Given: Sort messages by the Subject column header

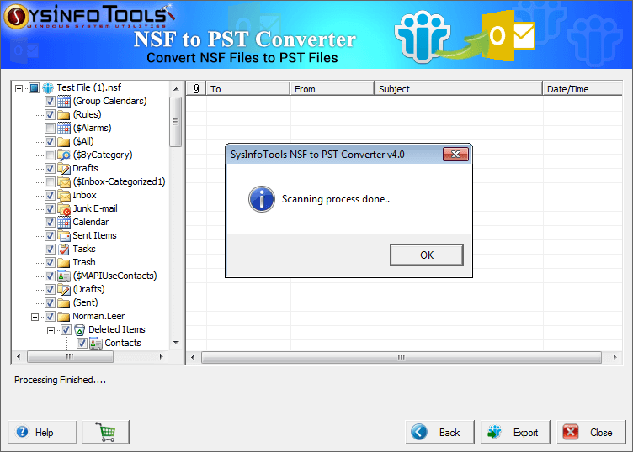Looking at the screenshot, I should click(x=458, y=88).
